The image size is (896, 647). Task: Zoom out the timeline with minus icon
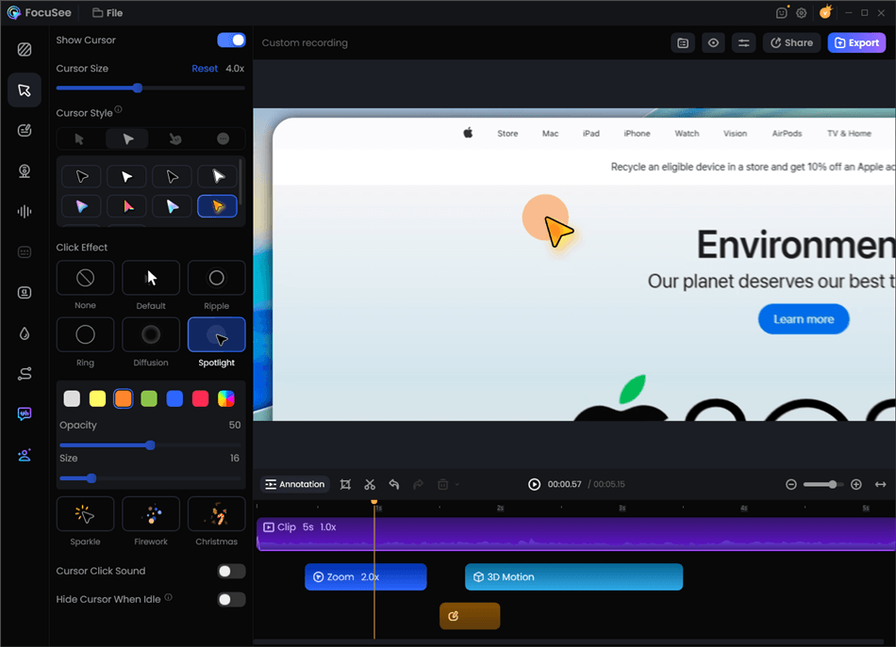click(791, 484)
